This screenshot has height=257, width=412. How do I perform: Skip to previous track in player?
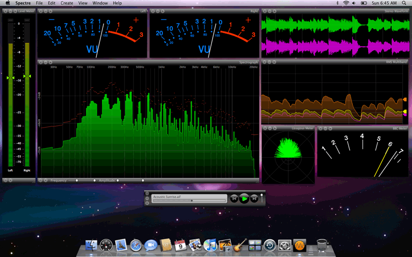coord(234,198)
